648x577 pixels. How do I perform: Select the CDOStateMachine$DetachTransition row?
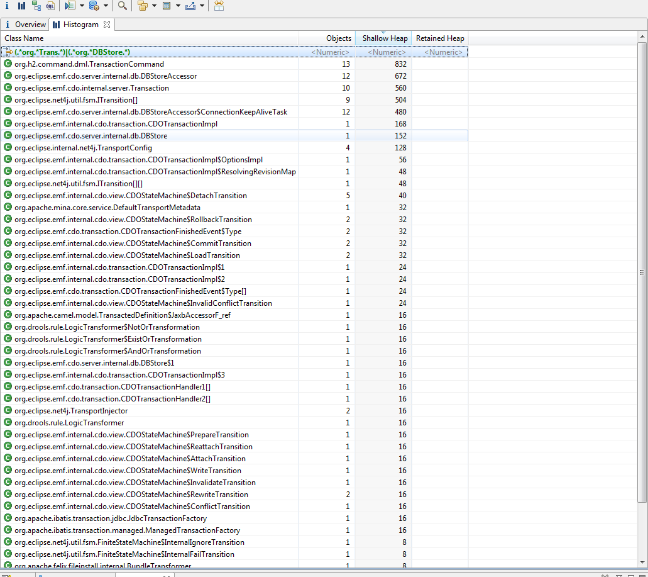(234, 196)
